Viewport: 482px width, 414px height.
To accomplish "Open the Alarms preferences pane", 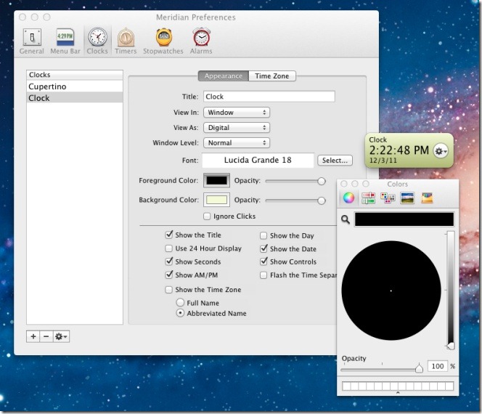I will tap(201, 41).
